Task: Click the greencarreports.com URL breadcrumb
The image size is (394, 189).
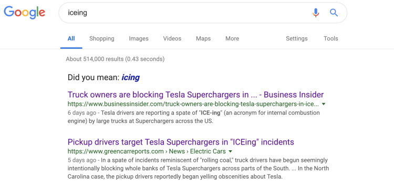Action: (147, 151)
